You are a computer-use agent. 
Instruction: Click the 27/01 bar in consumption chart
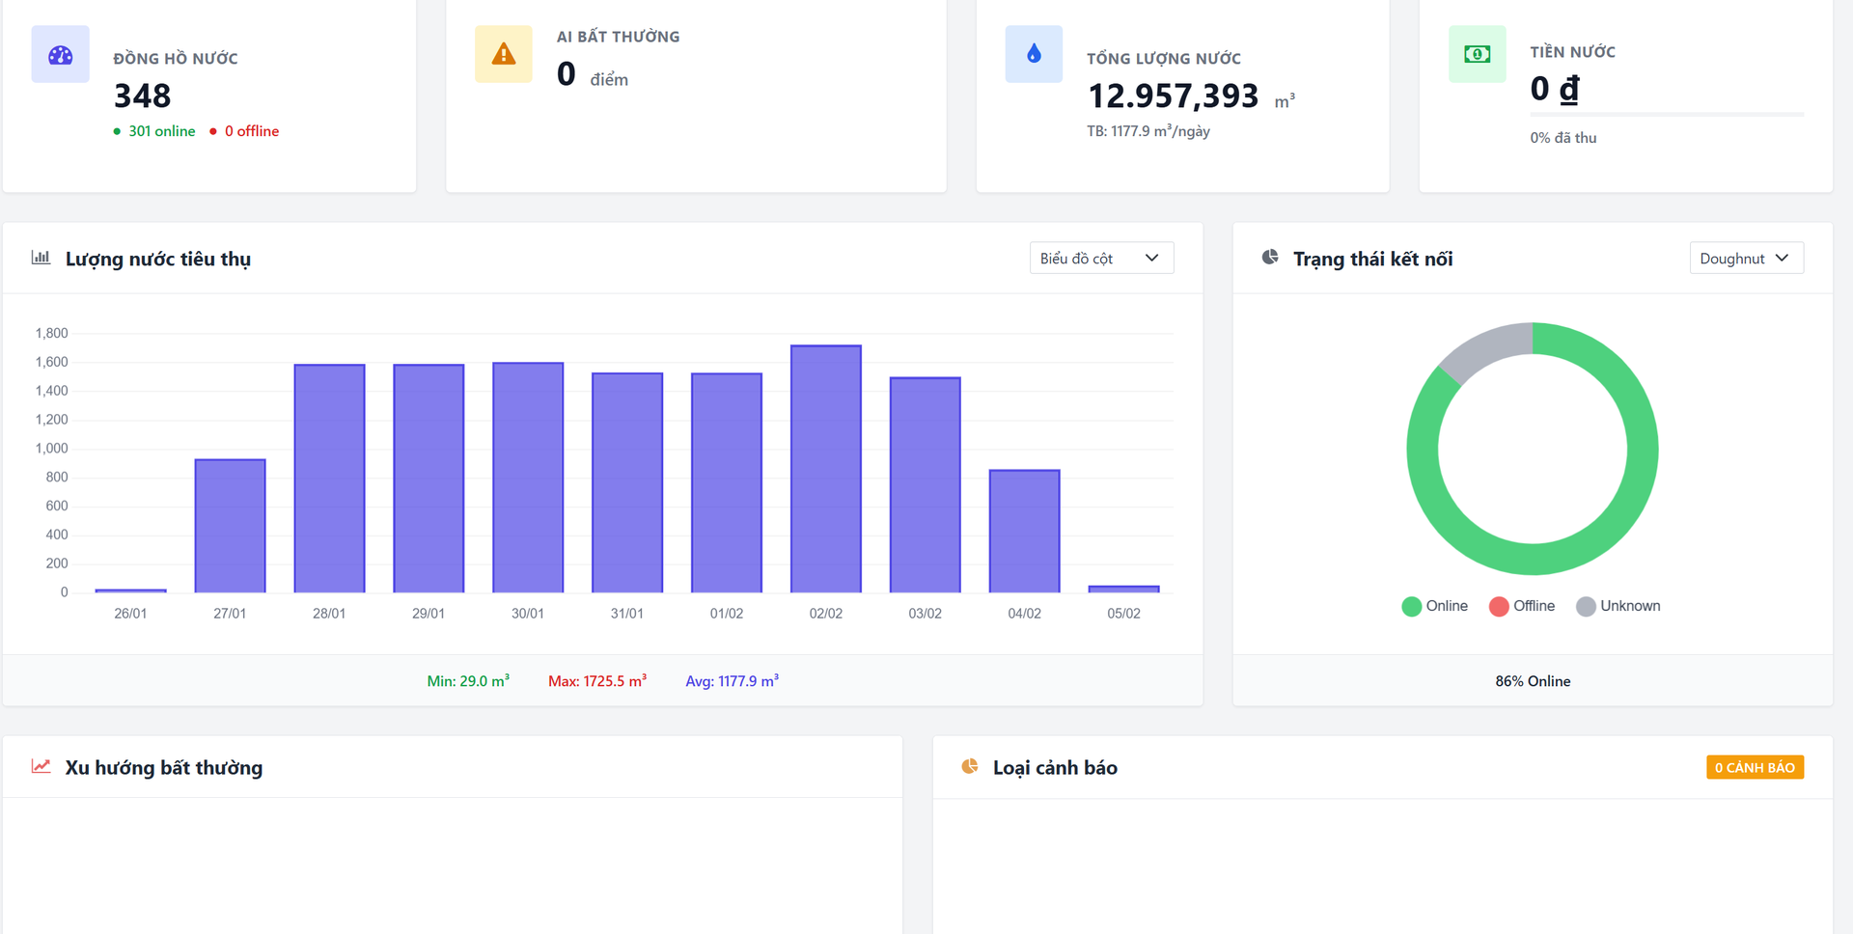coord(230,526)
